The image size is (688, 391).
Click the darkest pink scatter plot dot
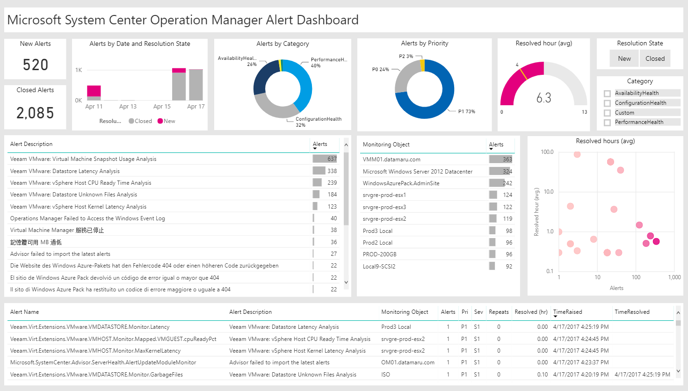tap(656, 241)
